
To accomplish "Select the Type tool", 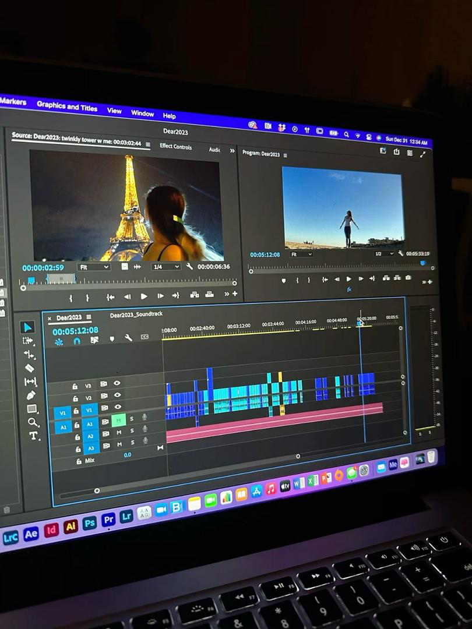I will tap(33, 436).
